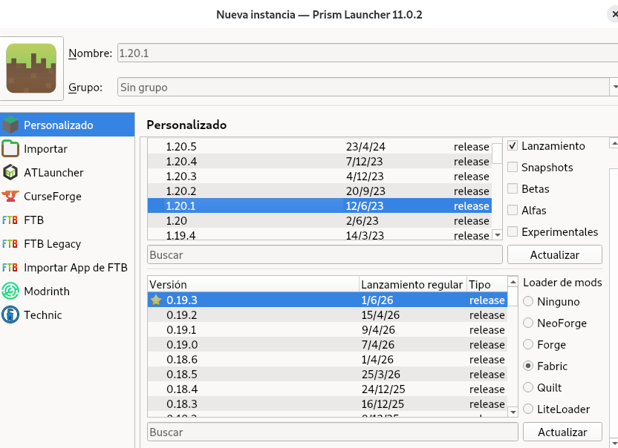Click the Minecraft version Buscar field
Screen dimensions: 618x448
tap(325, 254)
